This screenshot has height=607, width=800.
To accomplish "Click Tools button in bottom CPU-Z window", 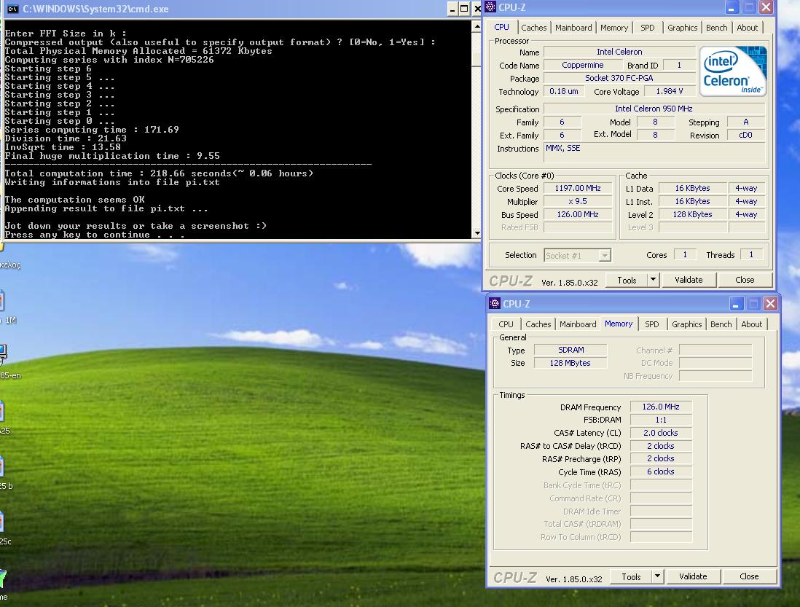I will tap(631, 576).
